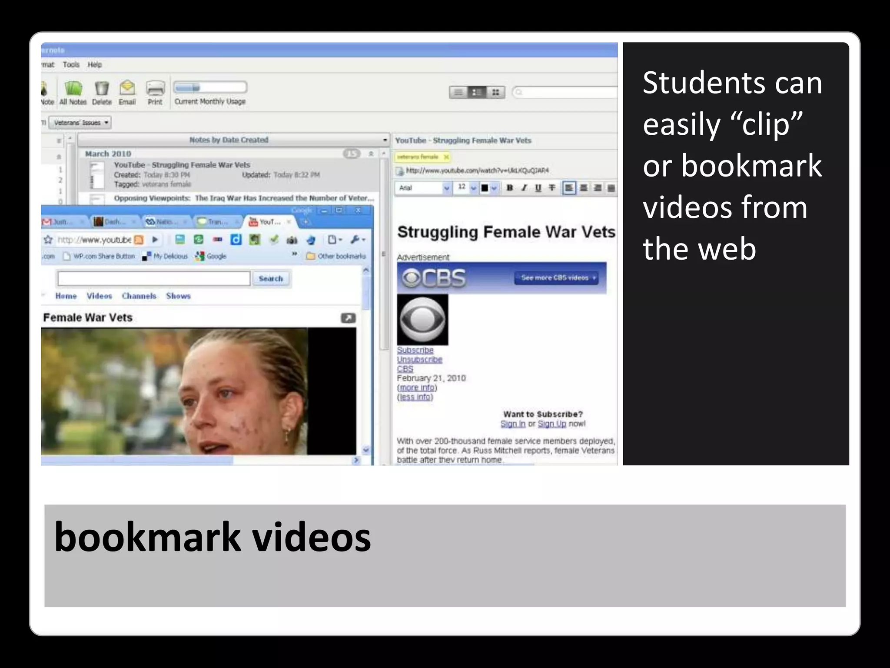Click the black text color swatch

(x=485, y=188)
